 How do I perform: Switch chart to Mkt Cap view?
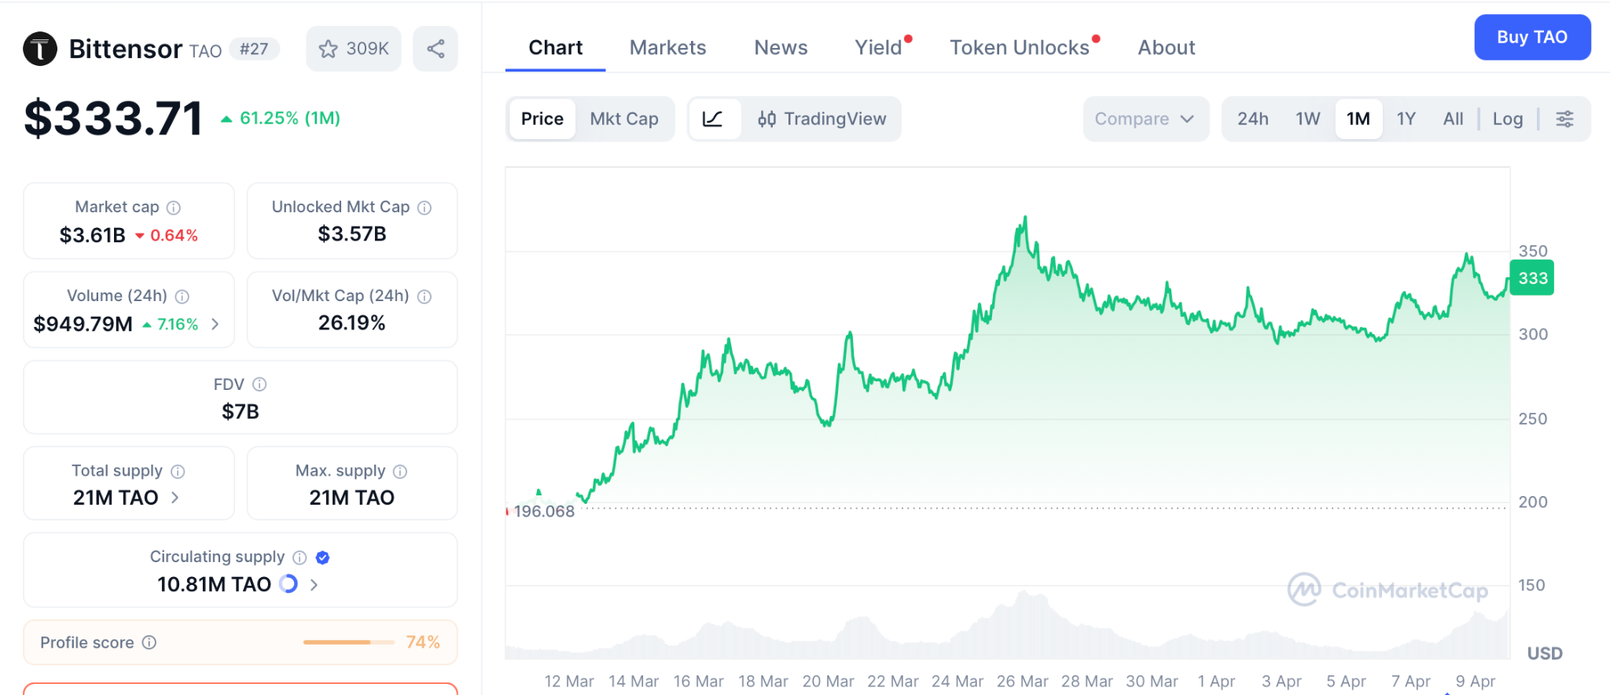624,119
